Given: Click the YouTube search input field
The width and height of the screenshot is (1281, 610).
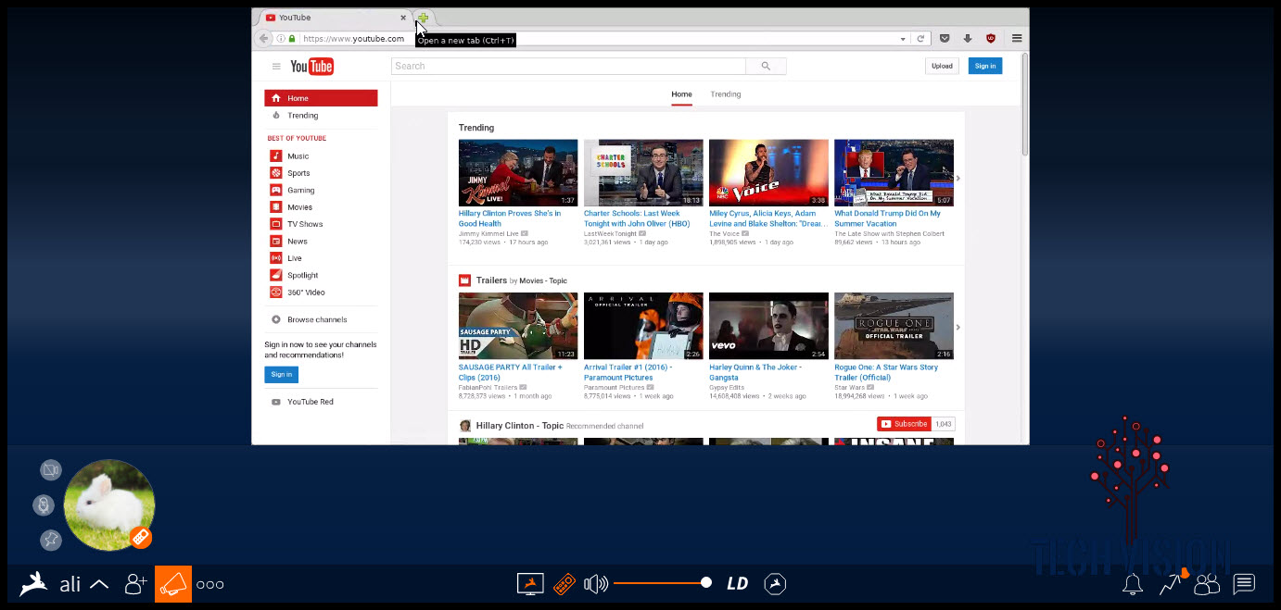Looking at the screenshot, I should tap(568, 66).
